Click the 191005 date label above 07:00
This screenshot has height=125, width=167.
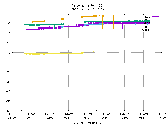162,114
